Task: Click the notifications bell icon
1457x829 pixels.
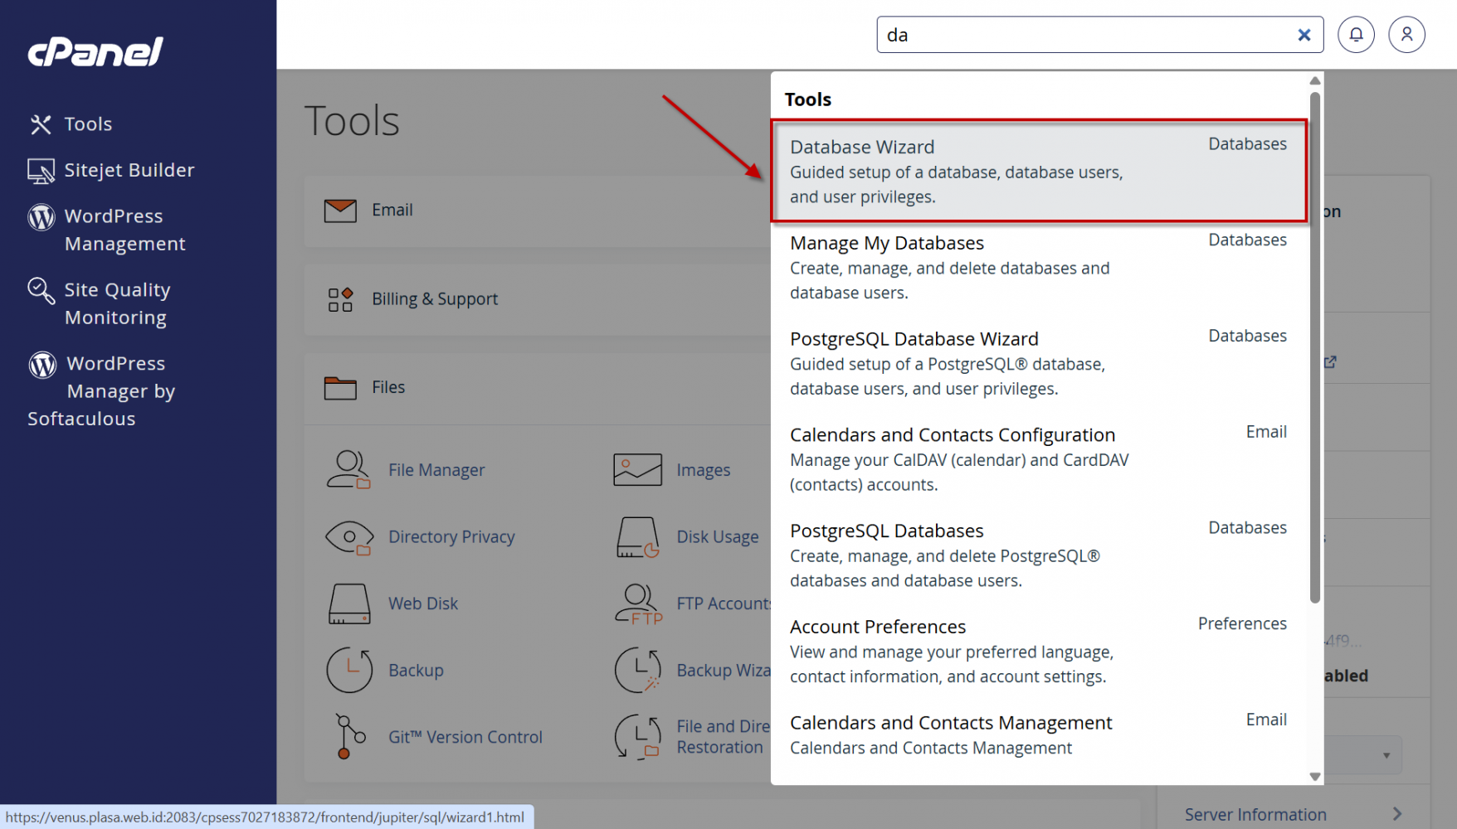Action: coord(1356,35)
